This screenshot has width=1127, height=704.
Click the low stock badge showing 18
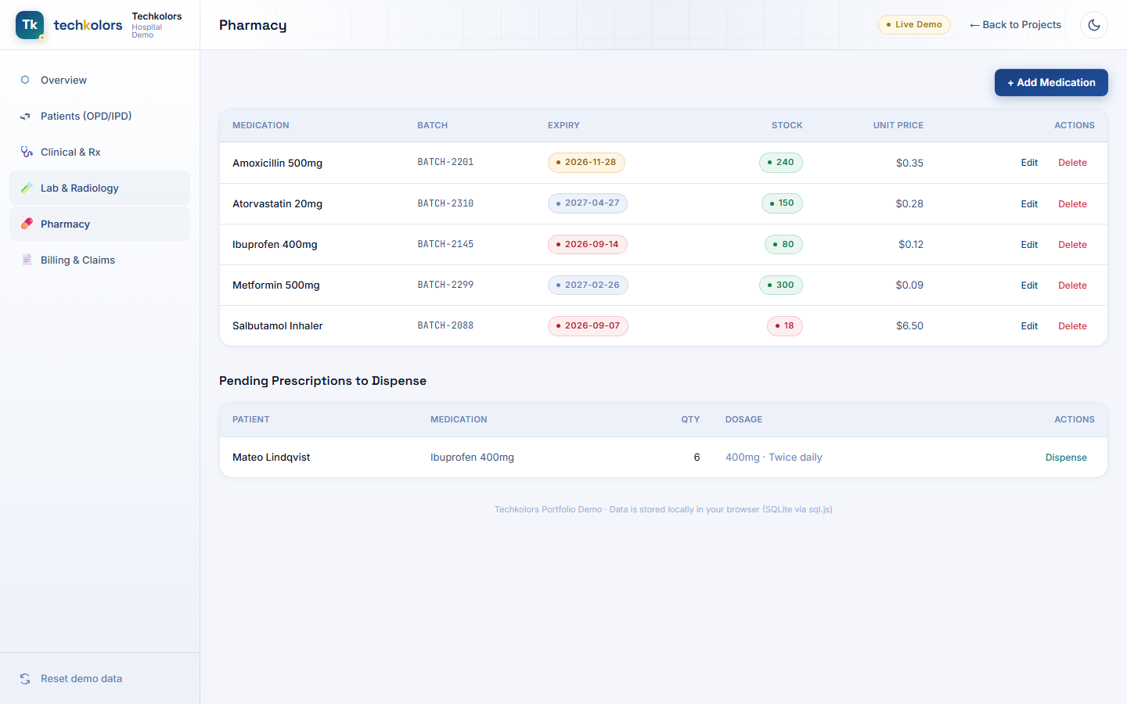785,325
